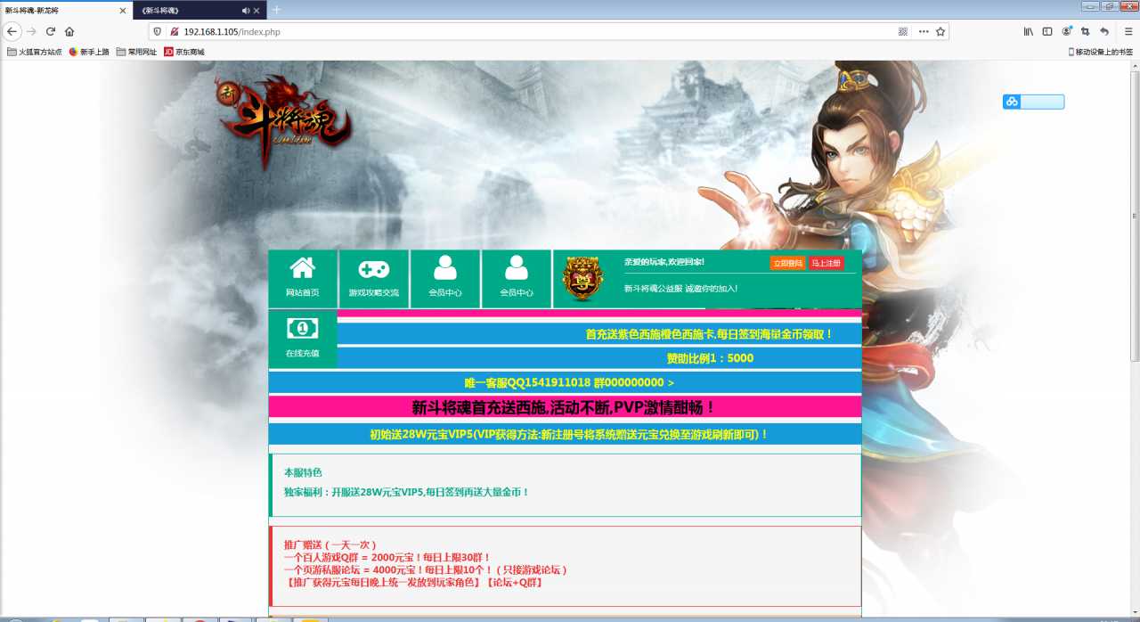Click the 在线充值 money icon tile
The image size is (1140, 622).
(303, 339)
